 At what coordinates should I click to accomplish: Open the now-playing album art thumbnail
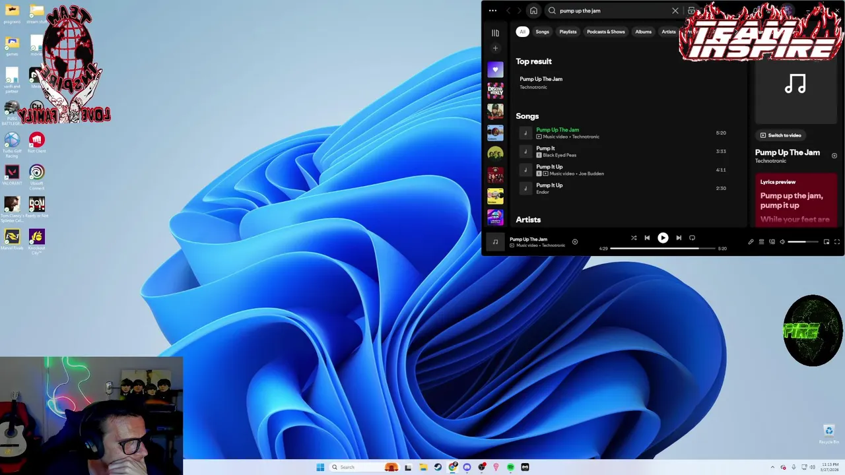point(495,242)
